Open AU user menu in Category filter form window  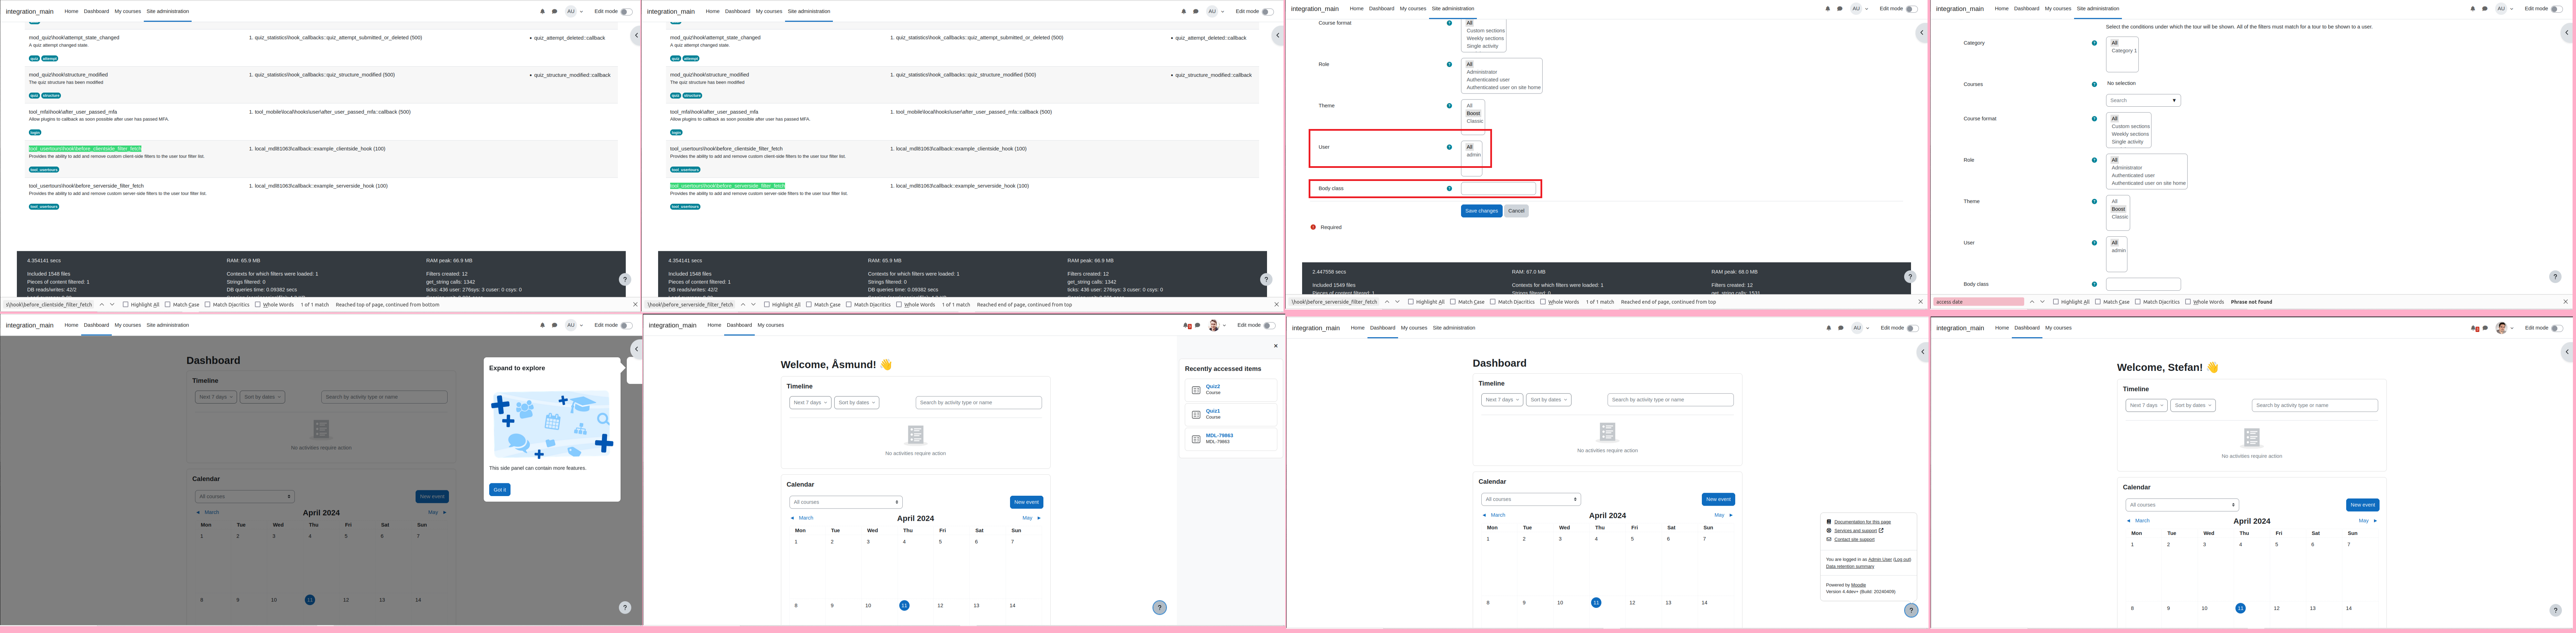[x=2504, y=9]
